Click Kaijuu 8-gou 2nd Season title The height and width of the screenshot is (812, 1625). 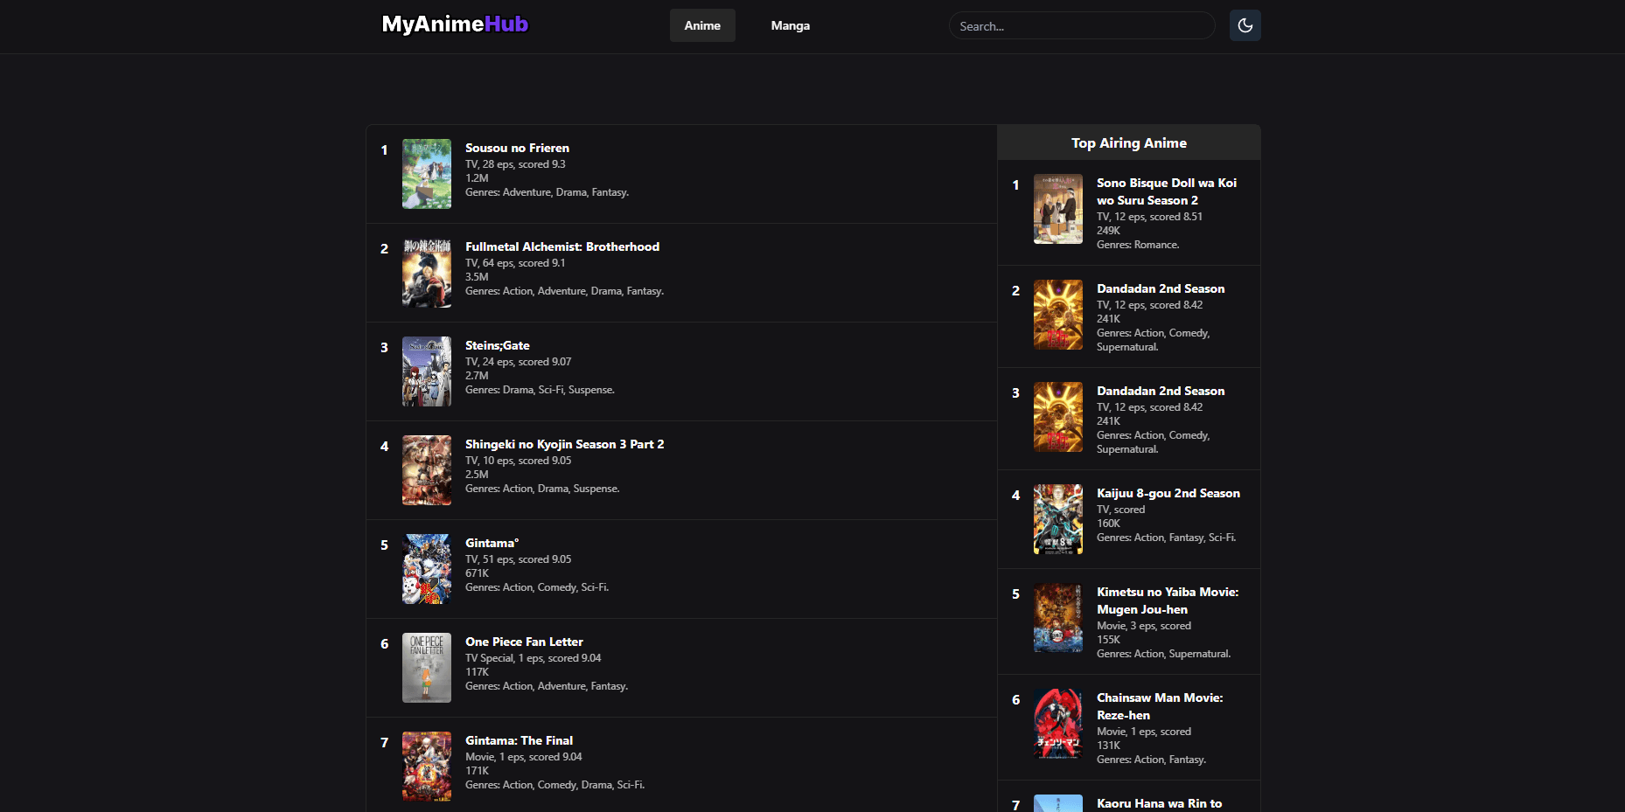click(1168, 493)
